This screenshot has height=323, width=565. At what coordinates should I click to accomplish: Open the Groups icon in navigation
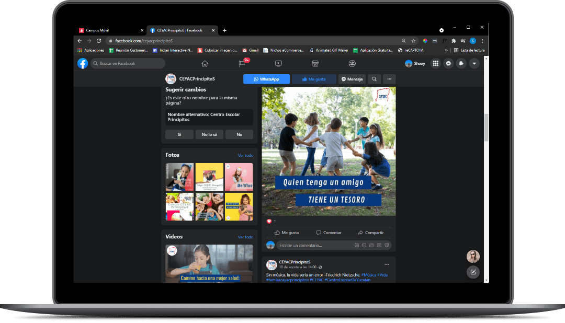[352, 64]
